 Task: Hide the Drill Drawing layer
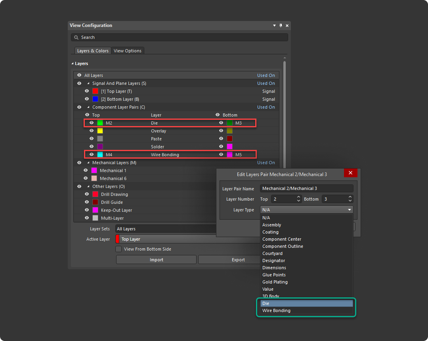(87, 194)
